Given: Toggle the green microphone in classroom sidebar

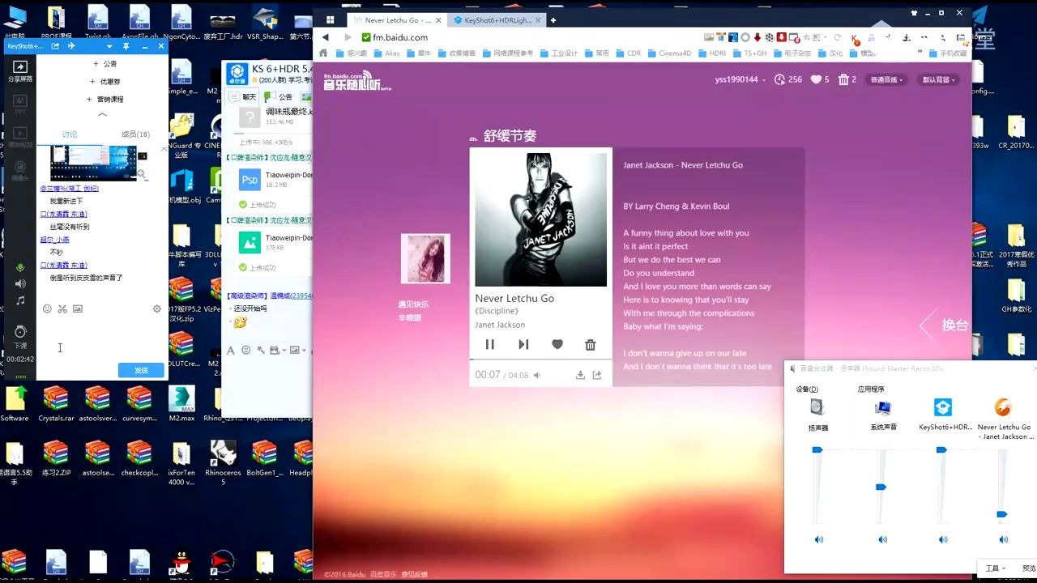Looking at the screenshot, I should (20, 268).
